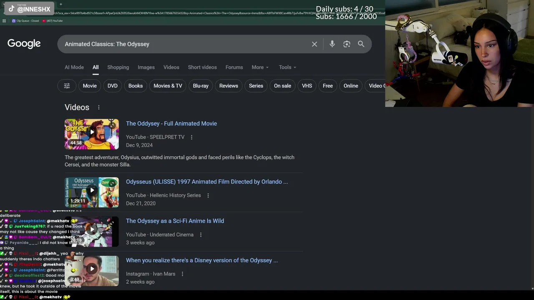Open the bookmarks apps grid icon
Screen dimensions: 534x300
pyautogui.click(x=4, y=21)
